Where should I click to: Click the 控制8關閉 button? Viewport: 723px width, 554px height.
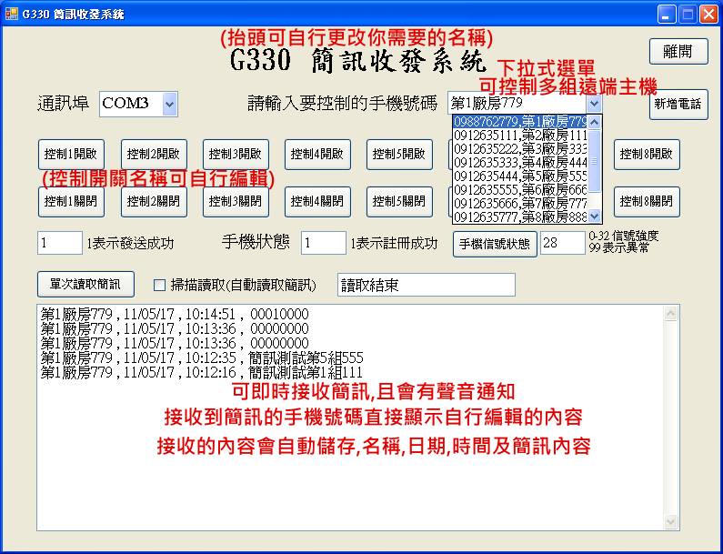(x=646, y=201)
